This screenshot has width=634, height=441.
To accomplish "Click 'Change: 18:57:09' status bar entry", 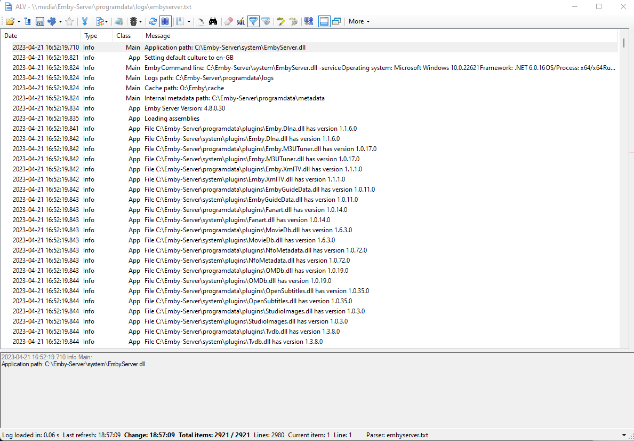I will pyautogui.click(x=150, y=435).
